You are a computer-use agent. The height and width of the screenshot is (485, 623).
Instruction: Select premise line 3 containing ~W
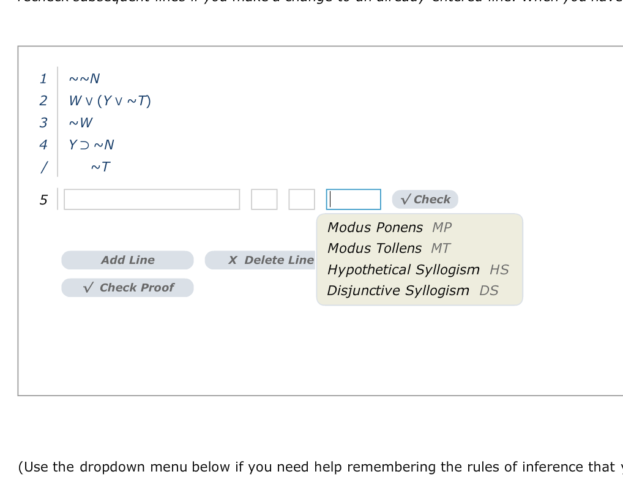[81, 122]
